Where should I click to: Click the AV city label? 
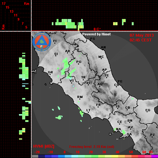pyautogui.click(x=131, y=127)
